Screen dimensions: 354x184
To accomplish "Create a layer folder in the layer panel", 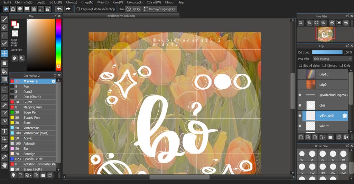I will [x=330, y=137].
